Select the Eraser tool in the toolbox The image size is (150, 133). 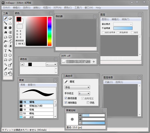tap(10, 18)
